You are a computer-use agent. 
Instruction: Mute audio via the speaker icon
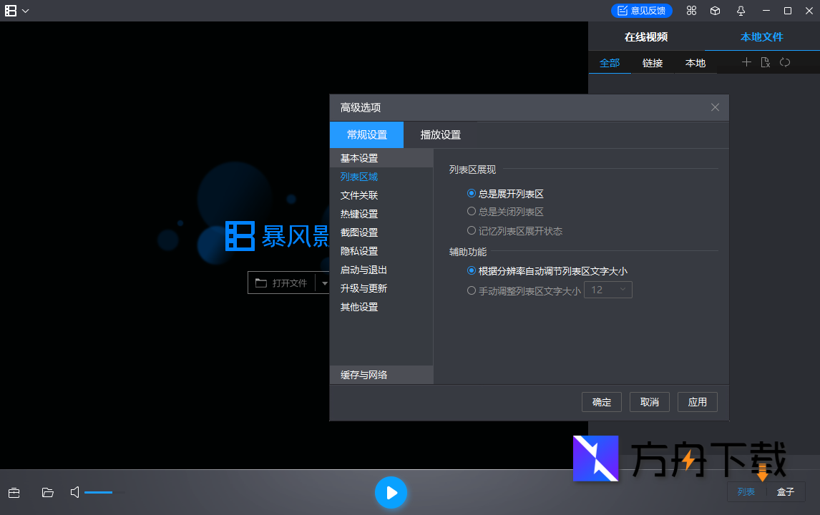click(74, 492)
